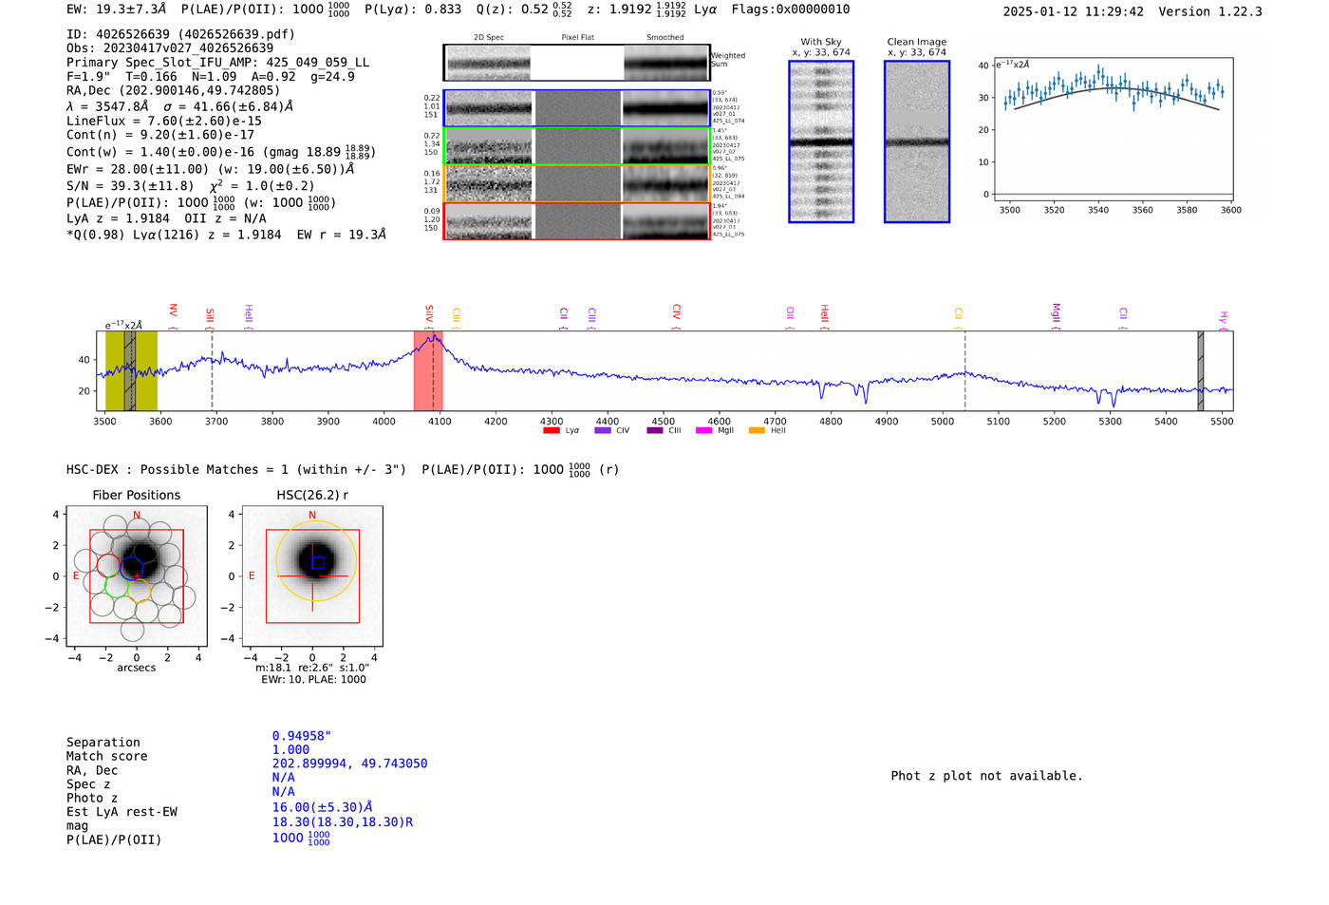The image size is (1329, 905).
Task: Click the '*Q(0.98) Lyα(1216)' solution line
Action: click(x=226, y=235)
